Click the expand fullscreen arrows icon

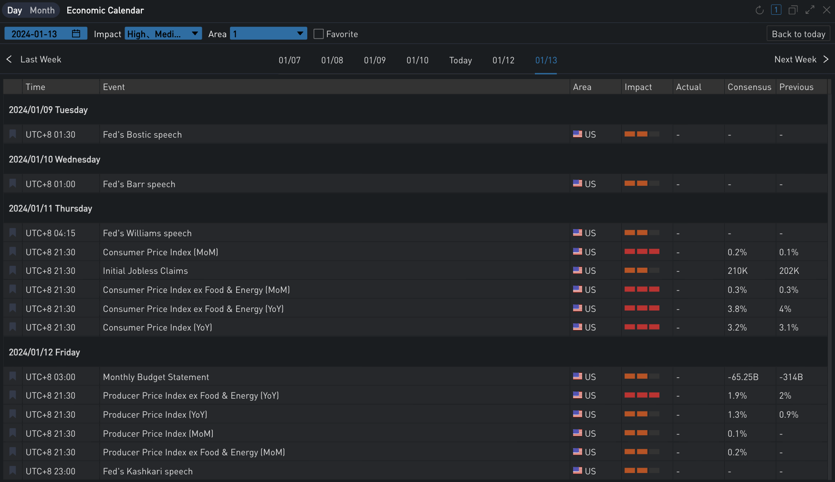click(x=810, y=10)
